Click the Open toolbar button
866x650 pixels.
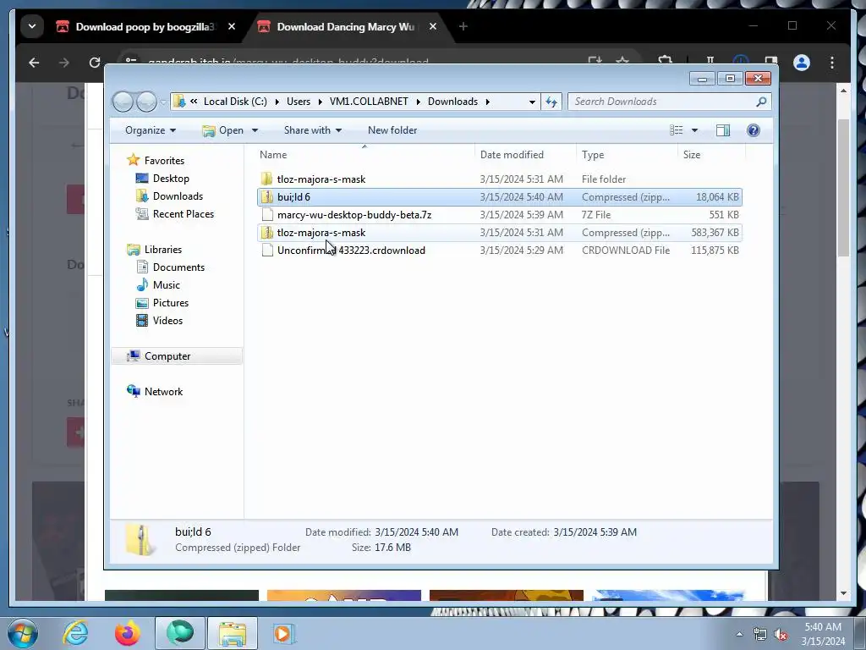click(223, 129)
